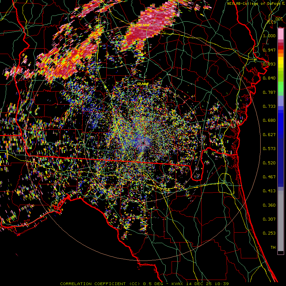Click the 0.840 legend value

pyautogui.click(x=269, y=78)
